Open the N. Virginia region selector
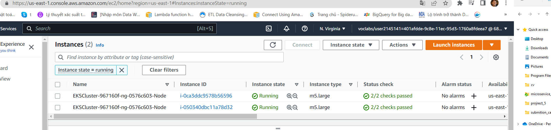Image resolution: width=551 pixels, height=130 pixels. tap(332, 29)
